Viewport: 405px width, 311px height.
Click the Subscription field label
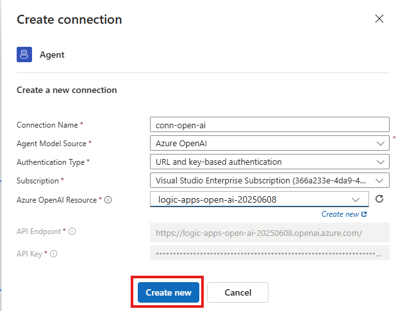38,181
